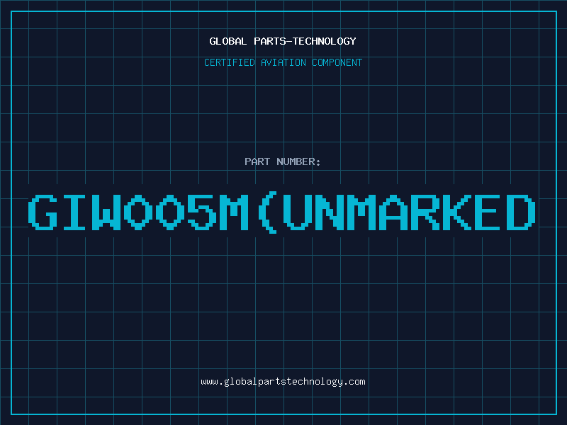This screenshot has width=567, height=425.
Task: Select the 'CERTIFIED AVIATION COMPONENT' subtitle
Action: (283, 62)
